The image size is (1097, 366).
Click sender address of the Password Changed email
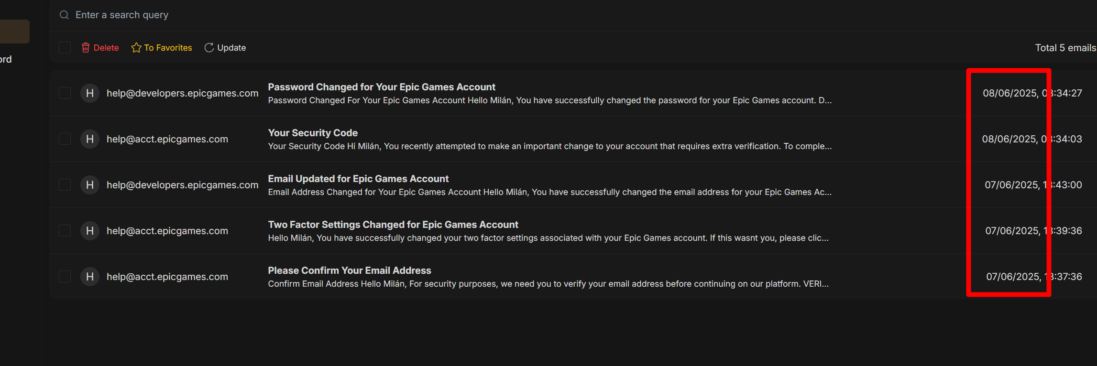[182, 93]
